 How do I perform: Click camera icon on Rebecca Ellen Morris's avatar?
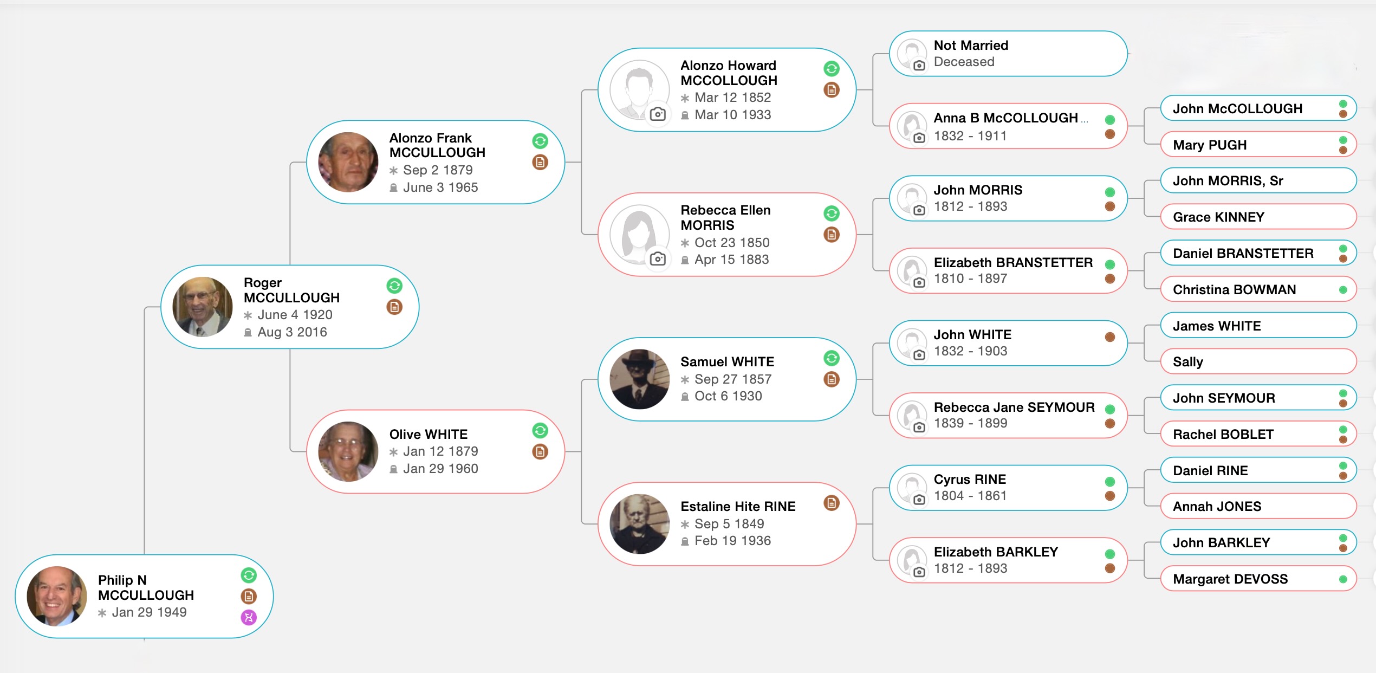(658, 258)
